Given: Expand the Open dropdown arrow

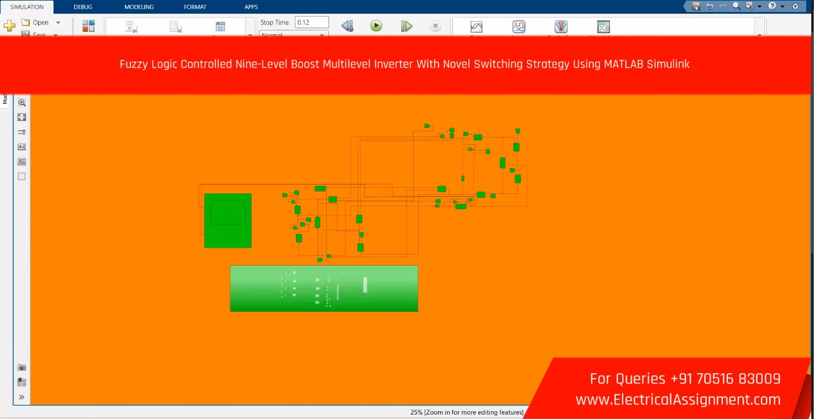Looking at the screenshot, I should [x=58, y=23].
